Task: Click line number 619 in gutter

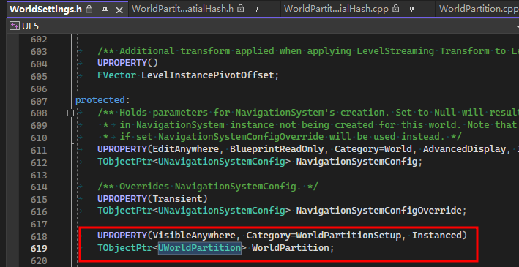Action: 39,248
